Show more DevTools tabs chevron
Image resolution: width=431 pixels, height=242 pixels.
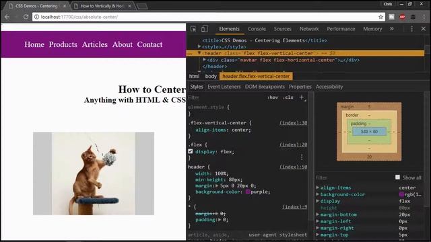coord(392,29)
